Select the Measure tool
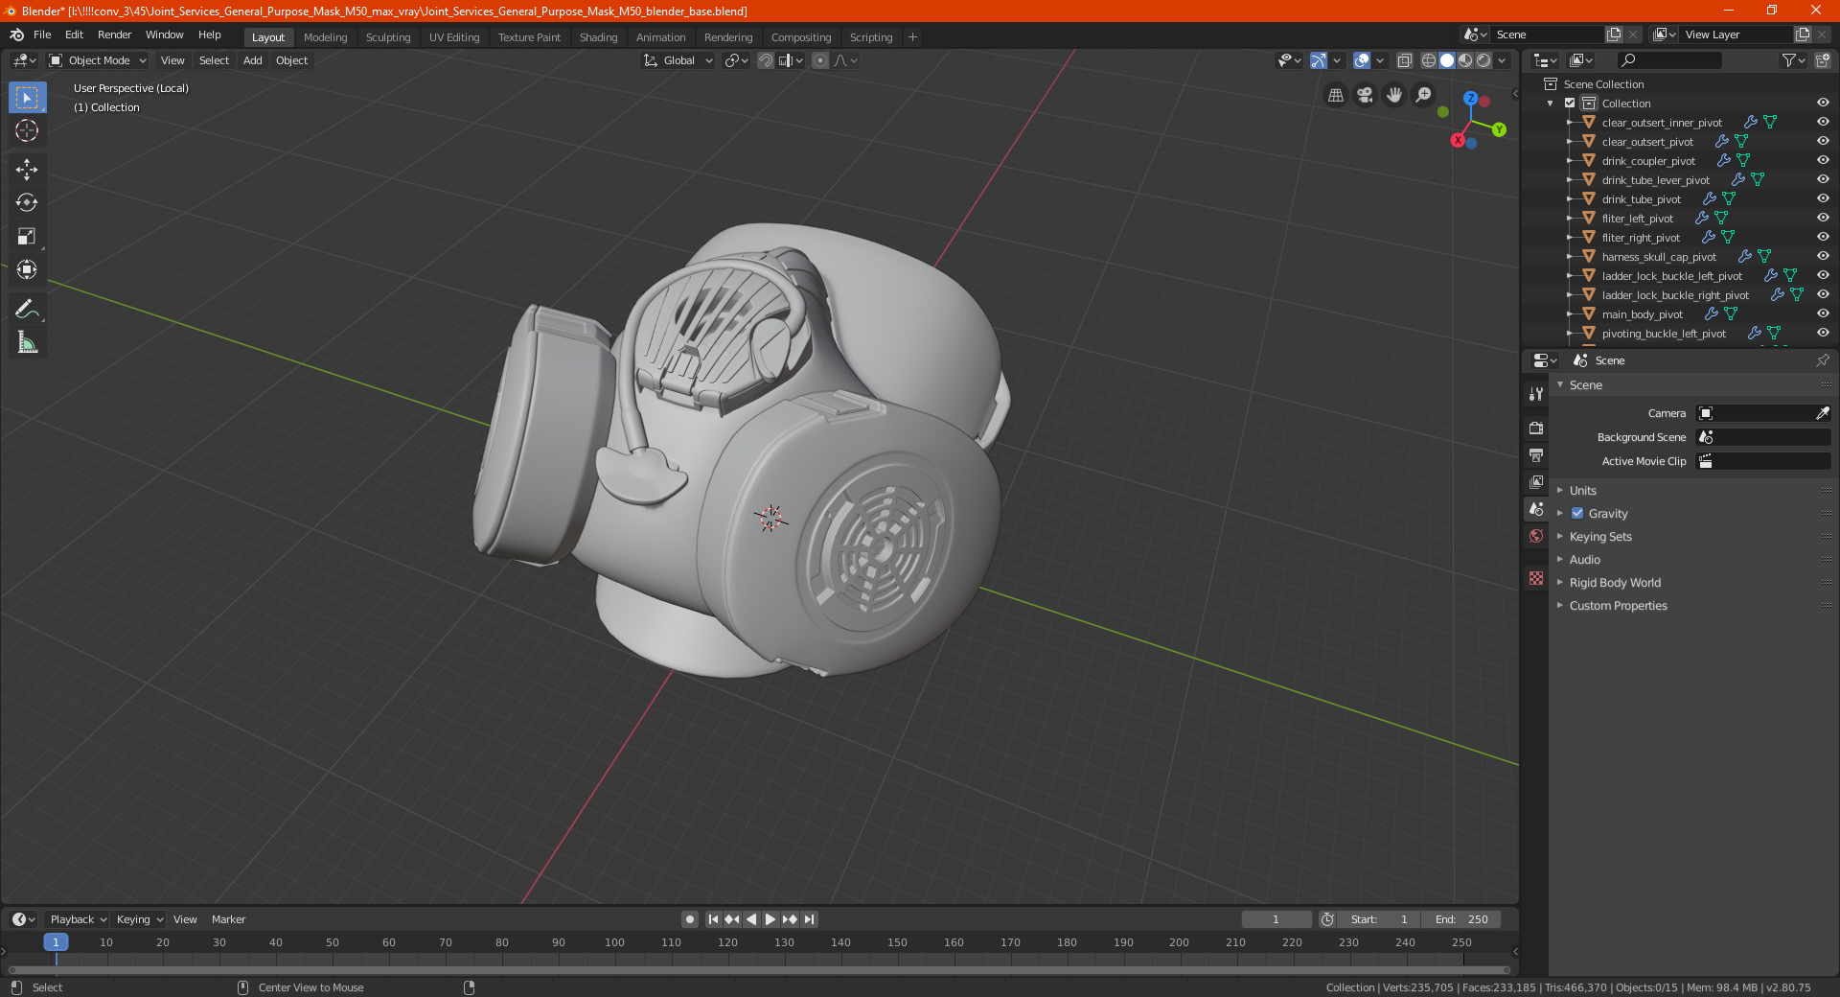Screen dimensions: 1840x997 pyautogui.click(x=27, y=342)
